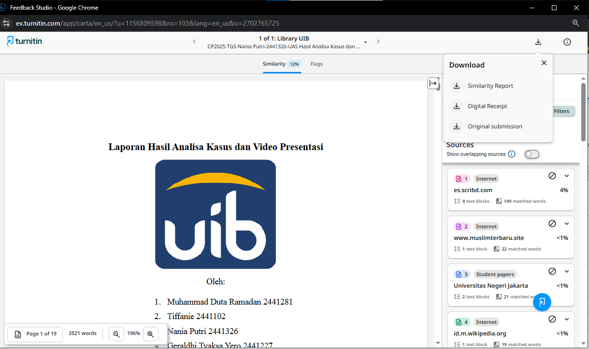This screenshot has height=349, width=589.
Task: Open paper list dropdown arrow
Action: coord(365,42)
